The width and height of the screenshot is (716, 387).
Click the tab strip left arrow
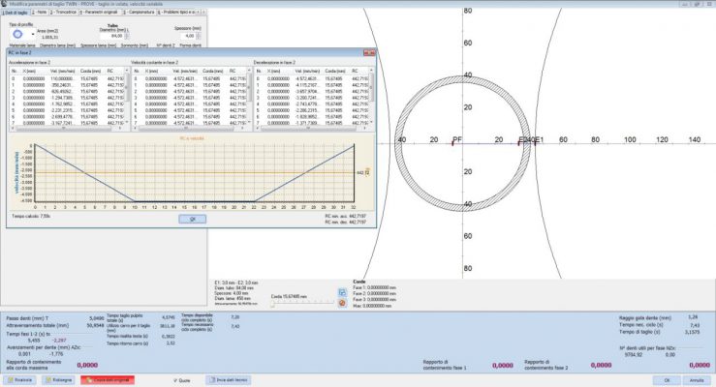[199, 13]
